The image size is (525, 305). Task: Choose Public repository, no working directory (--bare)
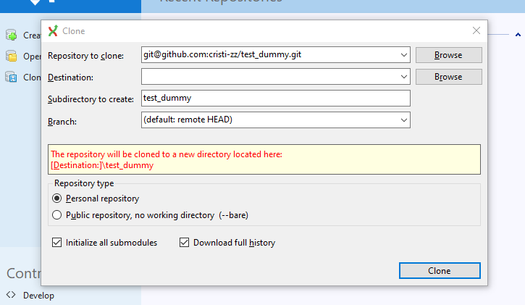coord(57,215)
